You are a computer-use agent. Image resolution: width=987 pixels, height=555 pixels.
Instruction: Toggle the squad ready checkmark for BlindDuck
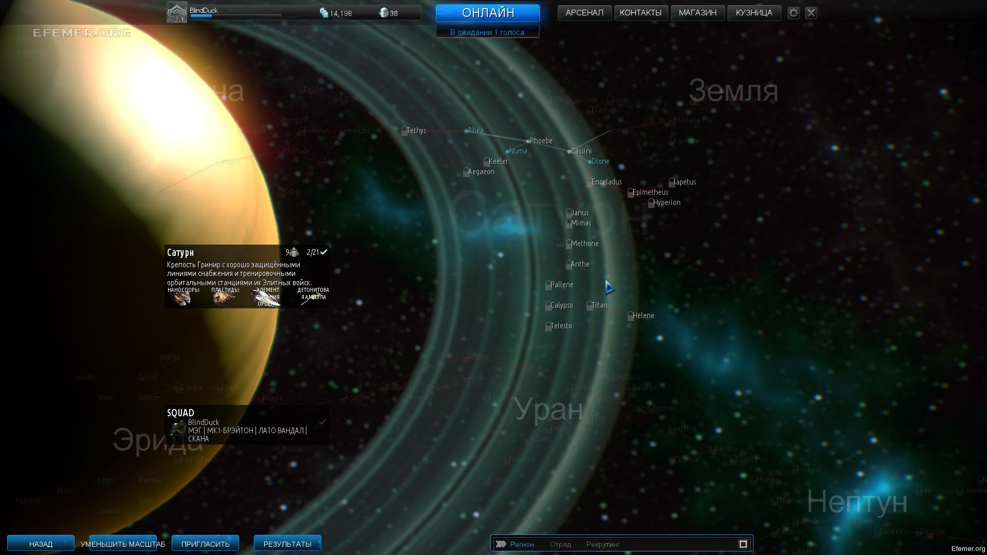click(x=322, y=422)
